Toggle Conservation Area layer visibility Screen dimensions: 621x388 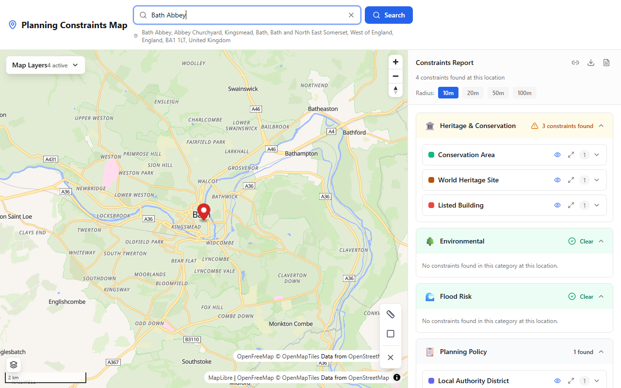point(557,155)
